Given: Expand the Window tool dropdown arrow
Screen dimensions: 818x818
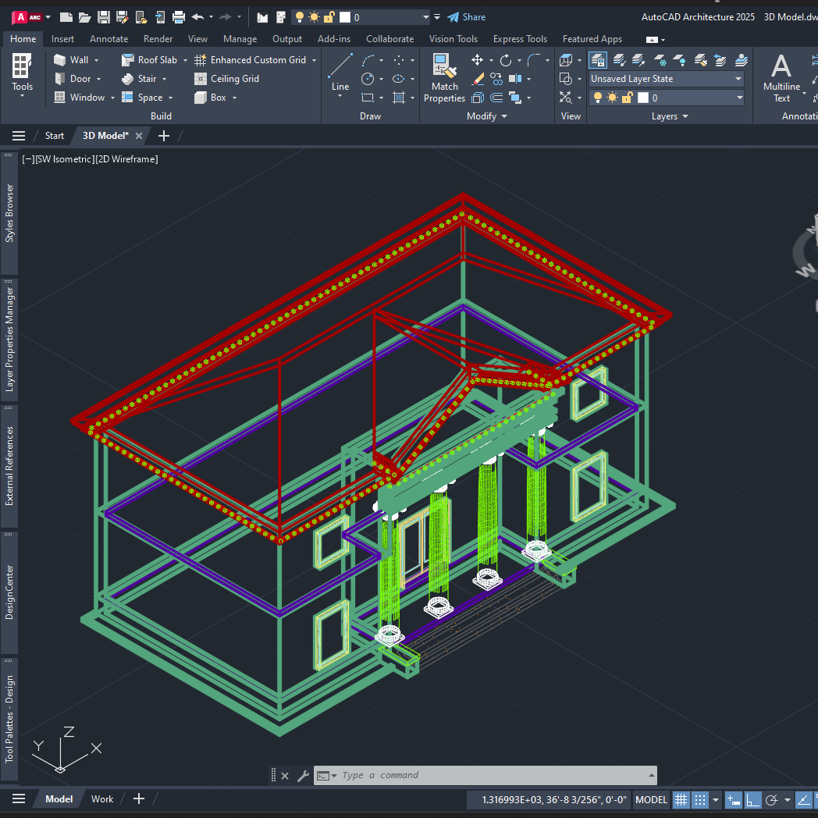Looking at the screenshot, I should (112, 98).
